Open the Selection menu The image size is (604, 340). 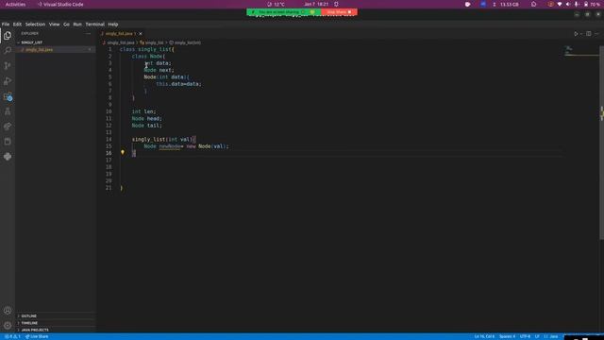click(x=35, y=24)
